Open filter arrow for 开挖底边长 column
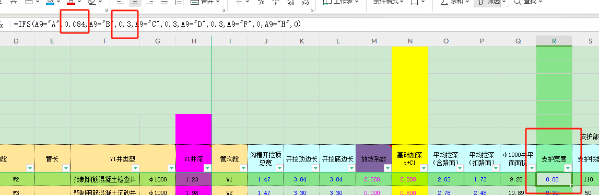This screenshot has height=195, width=599. tap(351, 168)
